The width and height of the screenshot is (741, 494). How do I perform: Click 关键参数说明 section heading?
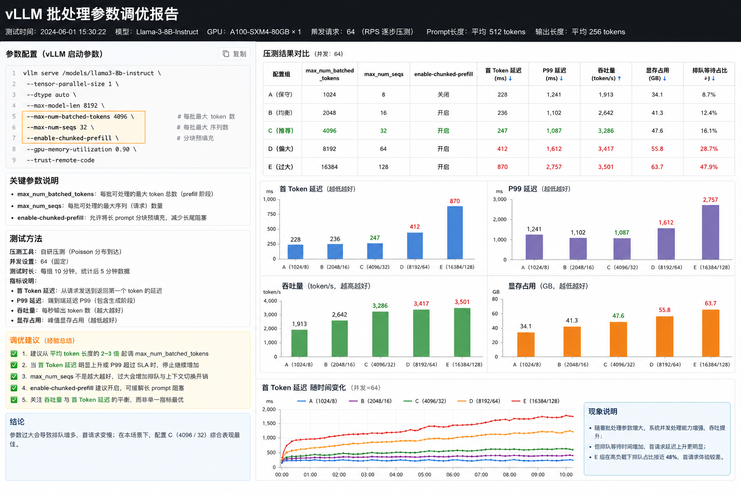(34, 181)
